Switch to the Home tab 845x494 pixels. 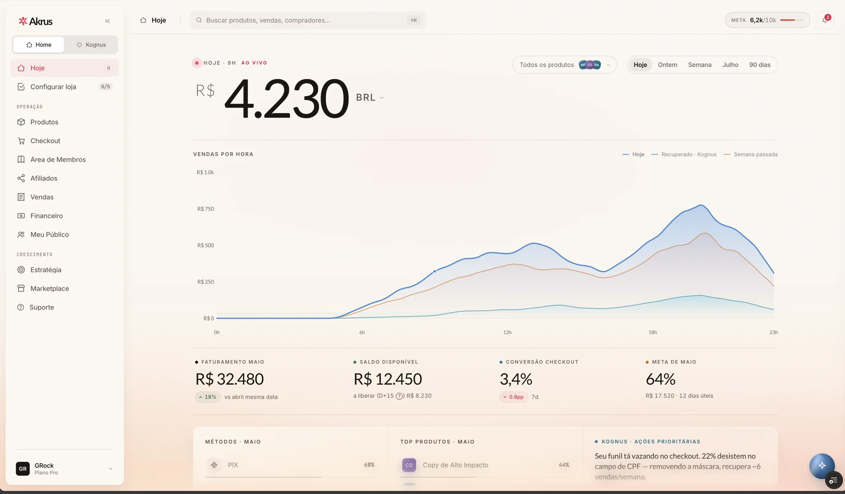(38, 45)
